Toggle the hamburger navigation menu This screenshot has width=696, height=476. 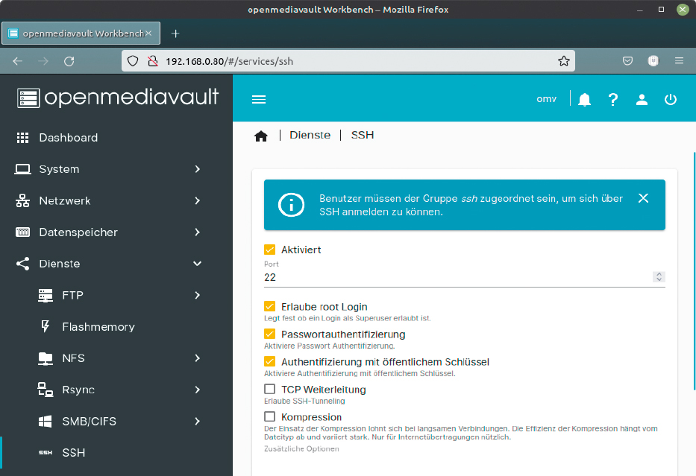click(259, 99)
